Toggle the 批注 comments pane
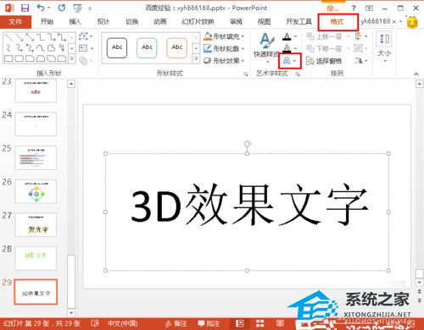The width and height of the screenshot is (424, 330). click(x=209, y=323)
